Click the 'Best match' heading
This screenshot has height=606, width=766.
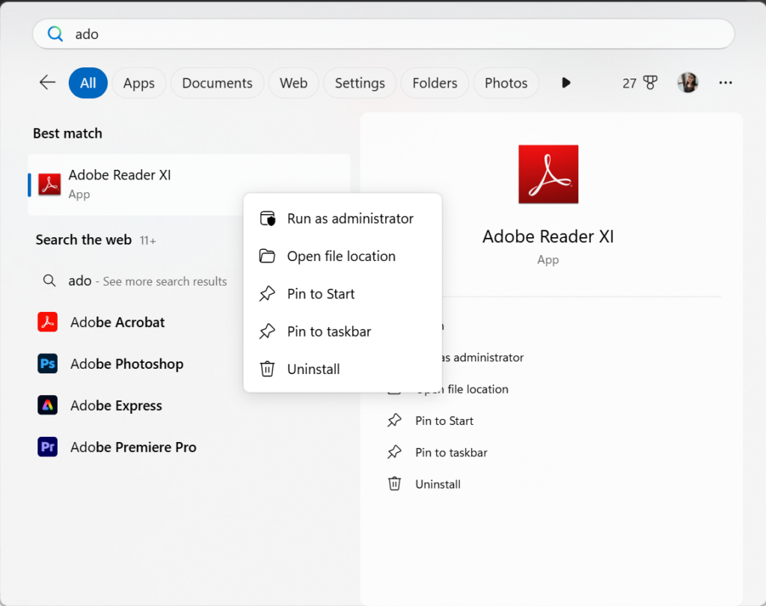pos(67,133)
